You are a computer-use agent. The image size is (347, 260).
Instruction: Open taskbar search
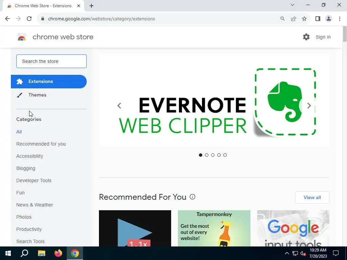point(24,253)
